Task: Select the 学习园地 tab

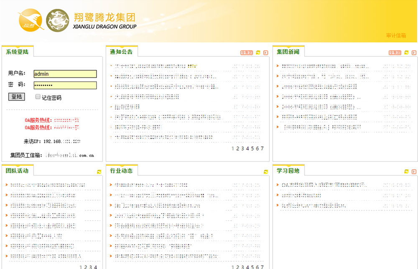Action: (288, 171)
